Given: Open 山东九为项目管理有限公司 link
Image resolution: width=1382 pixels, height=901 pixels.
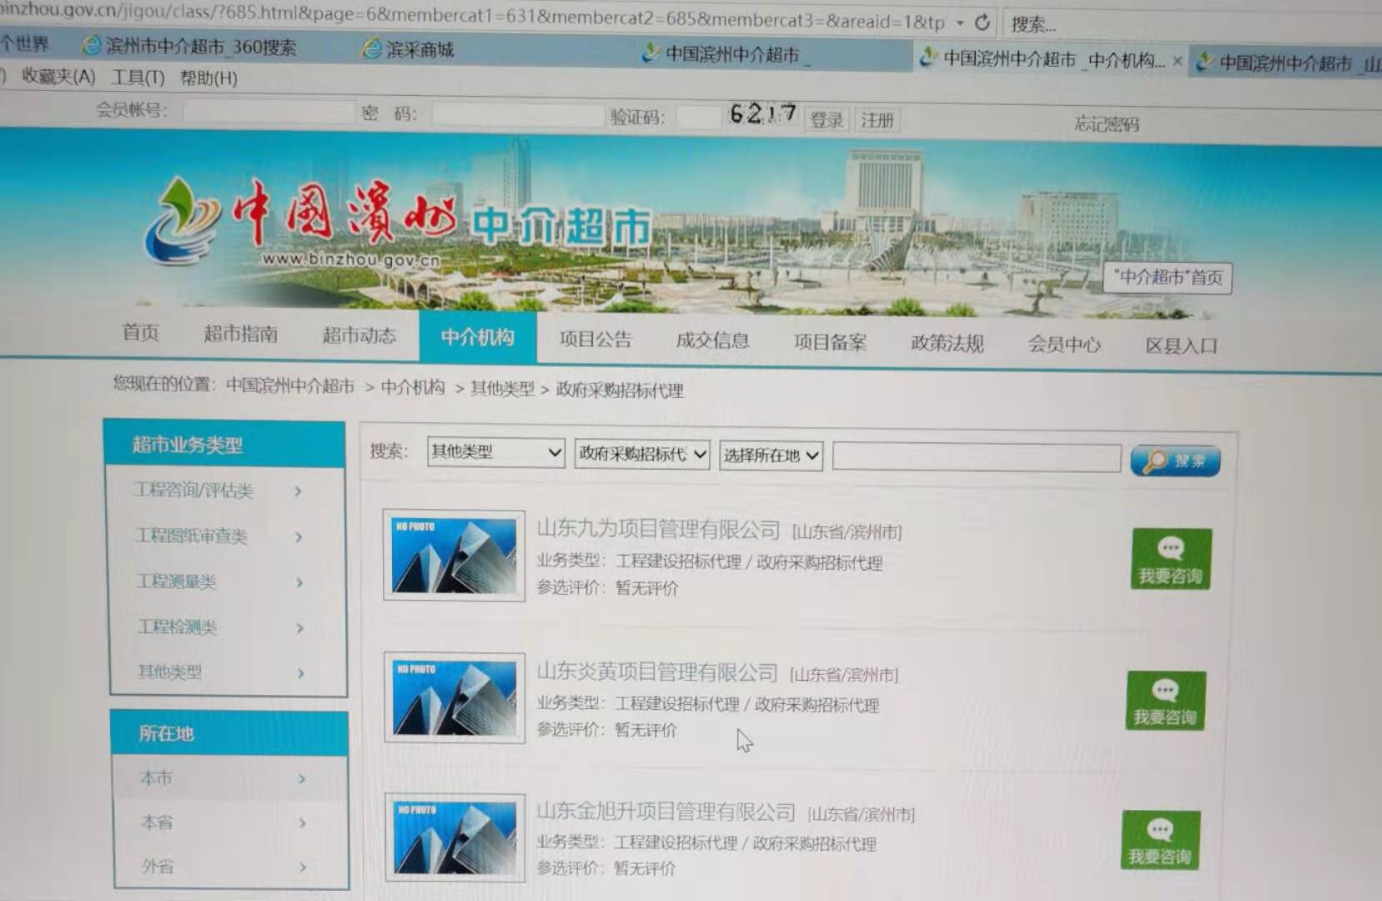Looking at the screenshot, I should pyautogui.click(x=658, y=529).
